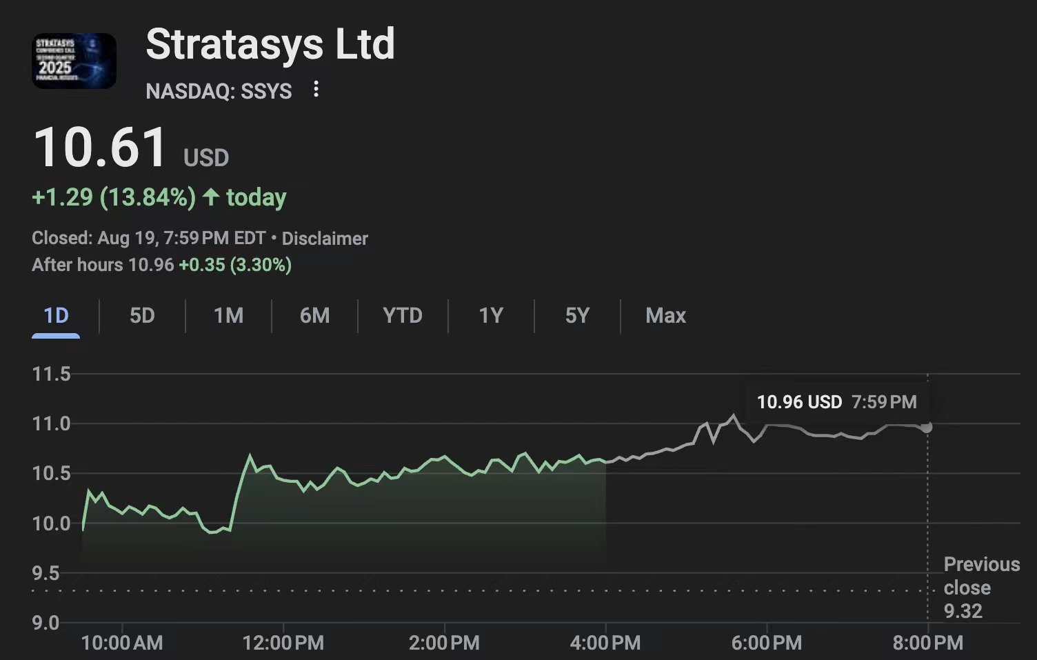Switch chart to YTD view
Screen dimensions: 1037x660
point(402,316)
